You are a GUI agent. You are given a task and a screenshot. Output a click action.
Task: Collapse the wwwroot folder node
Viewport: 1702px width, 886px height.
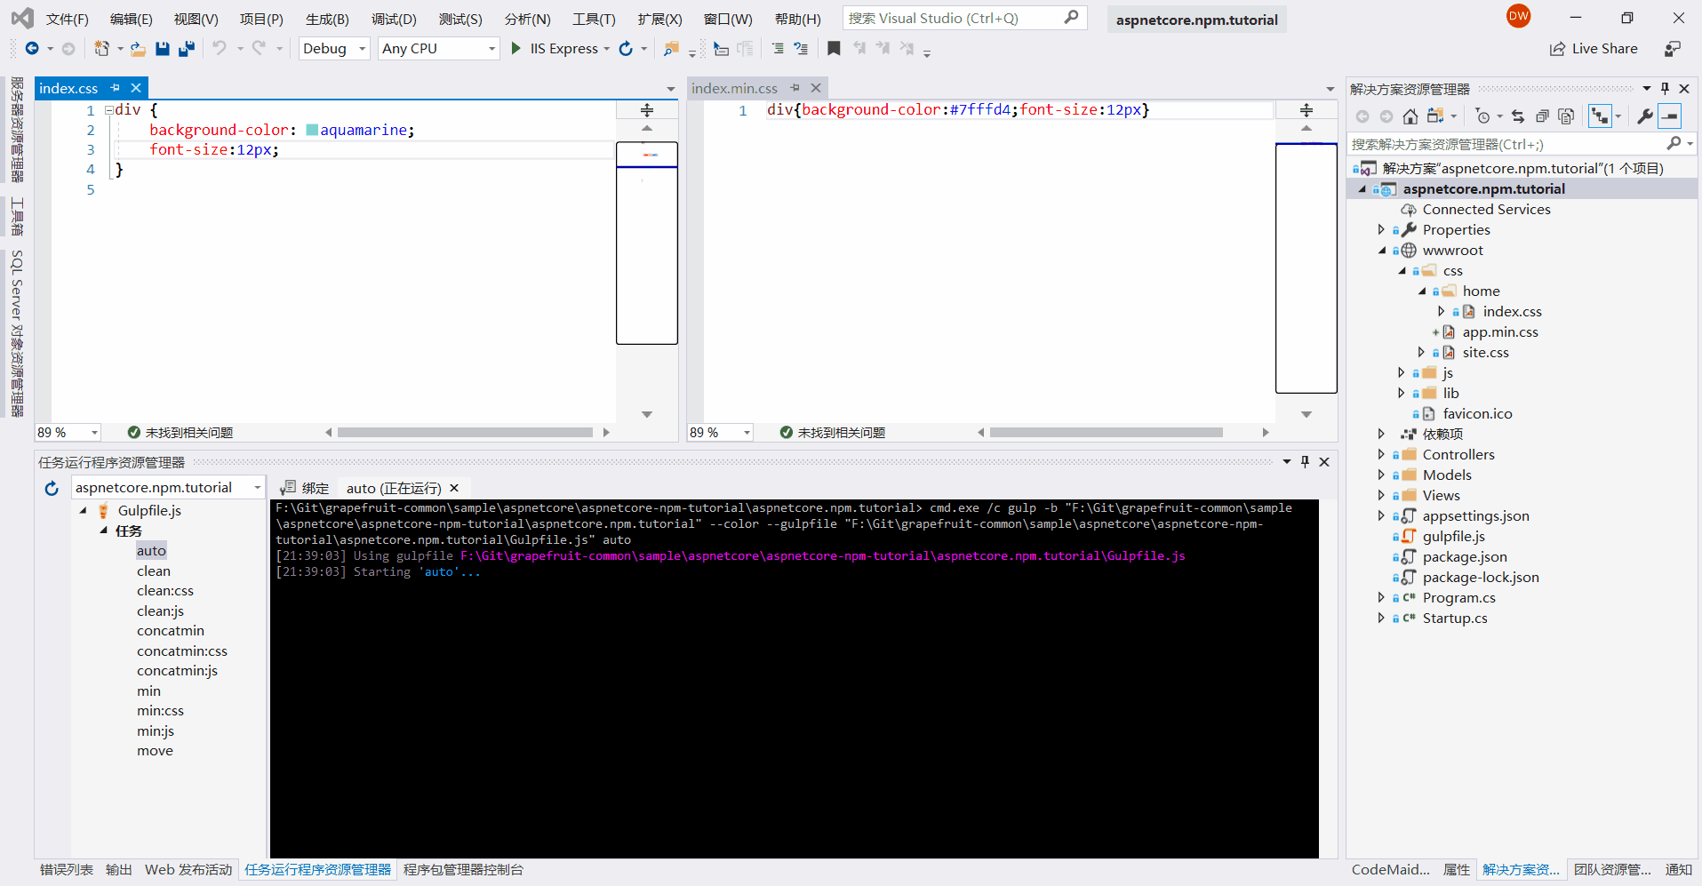(x=1382, y=251)
